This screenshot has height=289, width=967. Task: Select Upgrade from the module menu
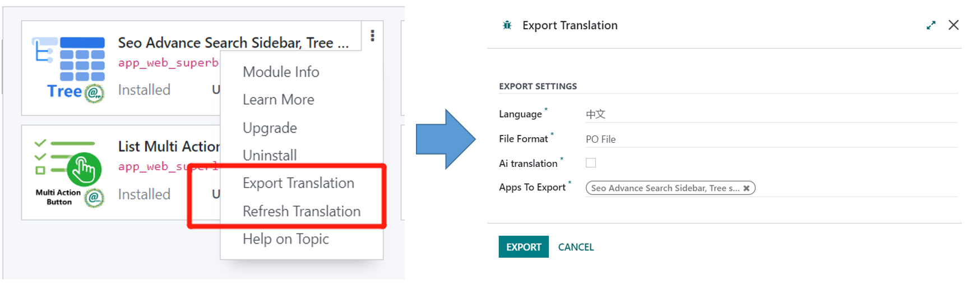[270, 128]
